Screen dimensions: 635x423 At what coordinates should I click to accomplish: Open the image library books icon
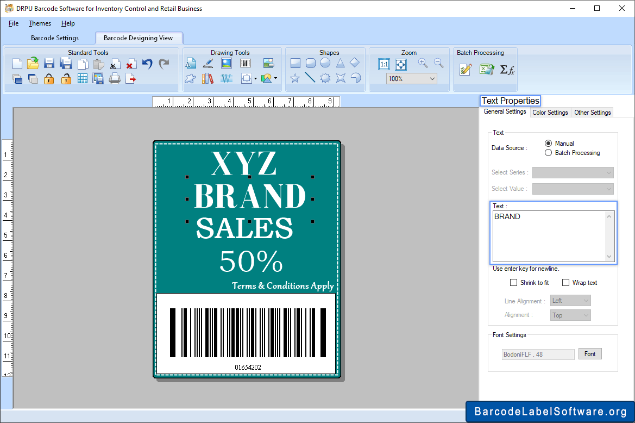[x=208, y=78]
